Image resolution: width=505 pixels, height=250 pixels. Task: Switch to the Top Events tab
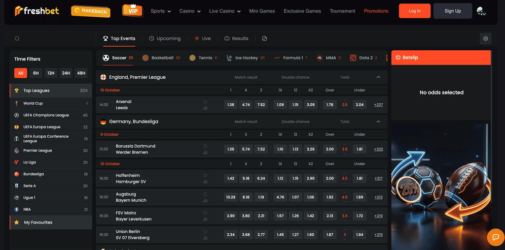pyautogui.click(x=119, y=38)
